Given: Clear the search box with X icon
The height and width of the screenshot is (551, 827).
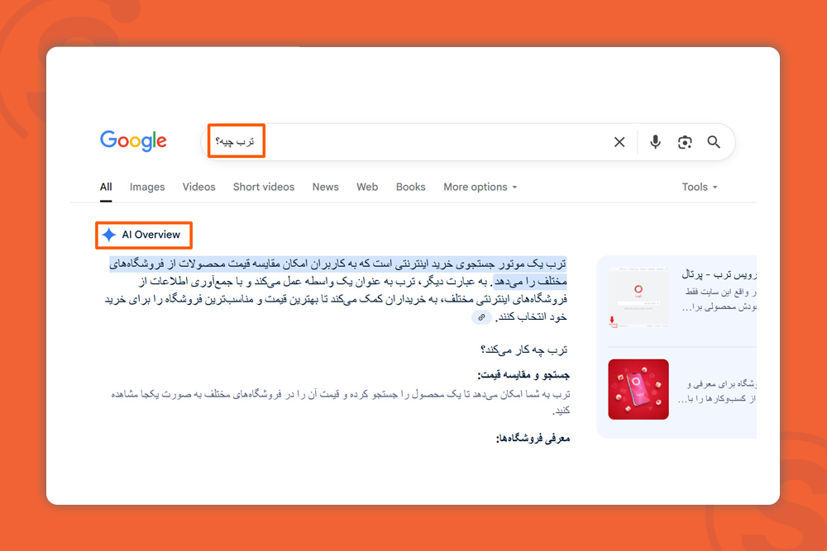Looking at the screenshot, I should tap(619, 142).
